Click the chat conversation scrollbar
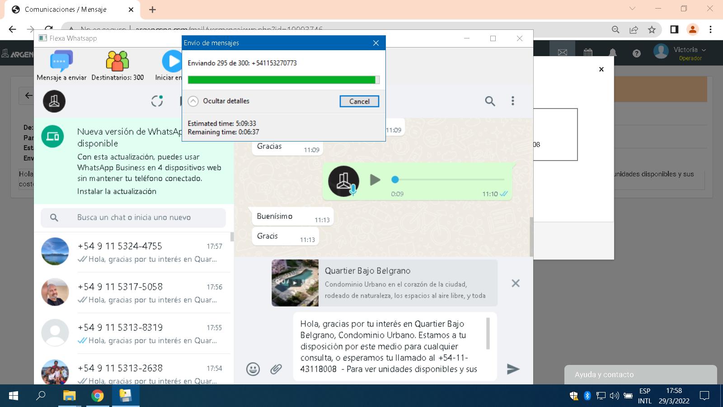723x407 pixels. point(531,237)
